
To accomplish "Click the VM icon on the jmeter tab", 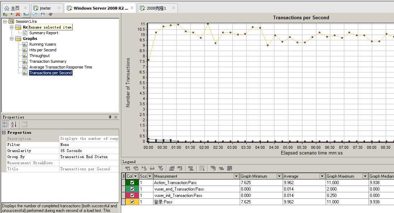I will point(36,8).
